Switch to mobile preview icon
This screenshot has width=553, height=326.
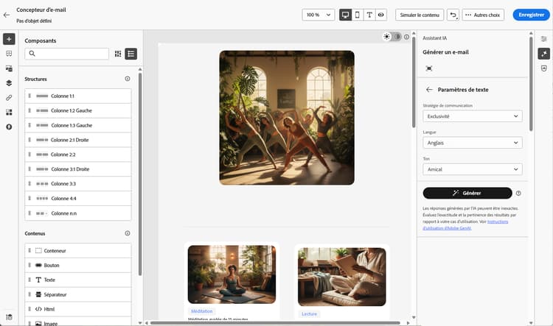click(358, 15)
